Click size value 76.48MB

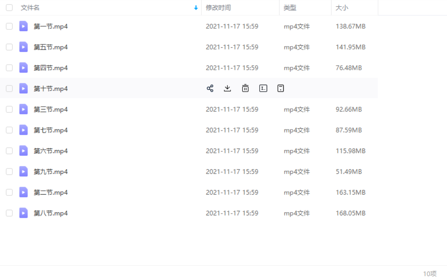[x=349, y=68]
